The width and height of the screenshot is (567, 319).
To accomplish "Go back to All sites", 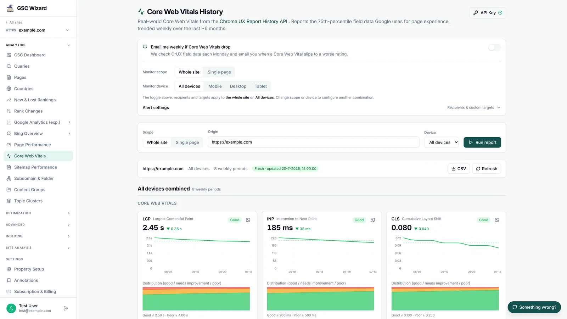I will tap(14, 22).
